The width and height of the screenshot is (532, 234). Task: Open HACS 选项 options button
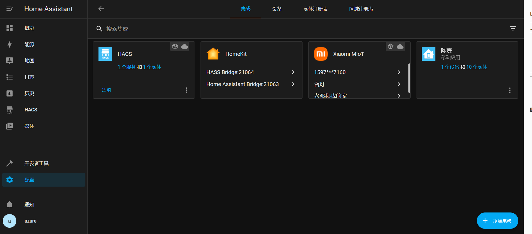pyautogui.click(x=106, y=90)
